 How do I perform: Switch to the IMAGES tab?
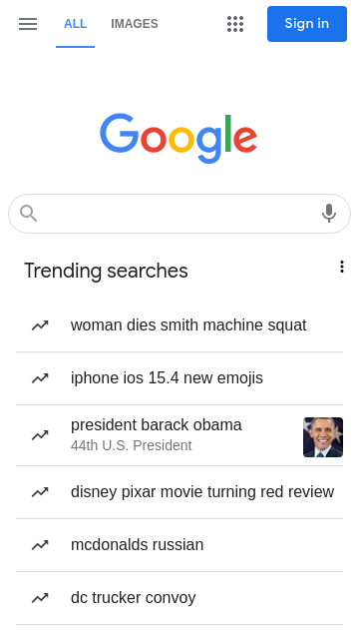(135, 24)
